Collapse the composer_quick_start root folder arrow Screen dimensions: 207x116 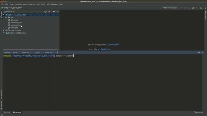[x=4, y=15]
